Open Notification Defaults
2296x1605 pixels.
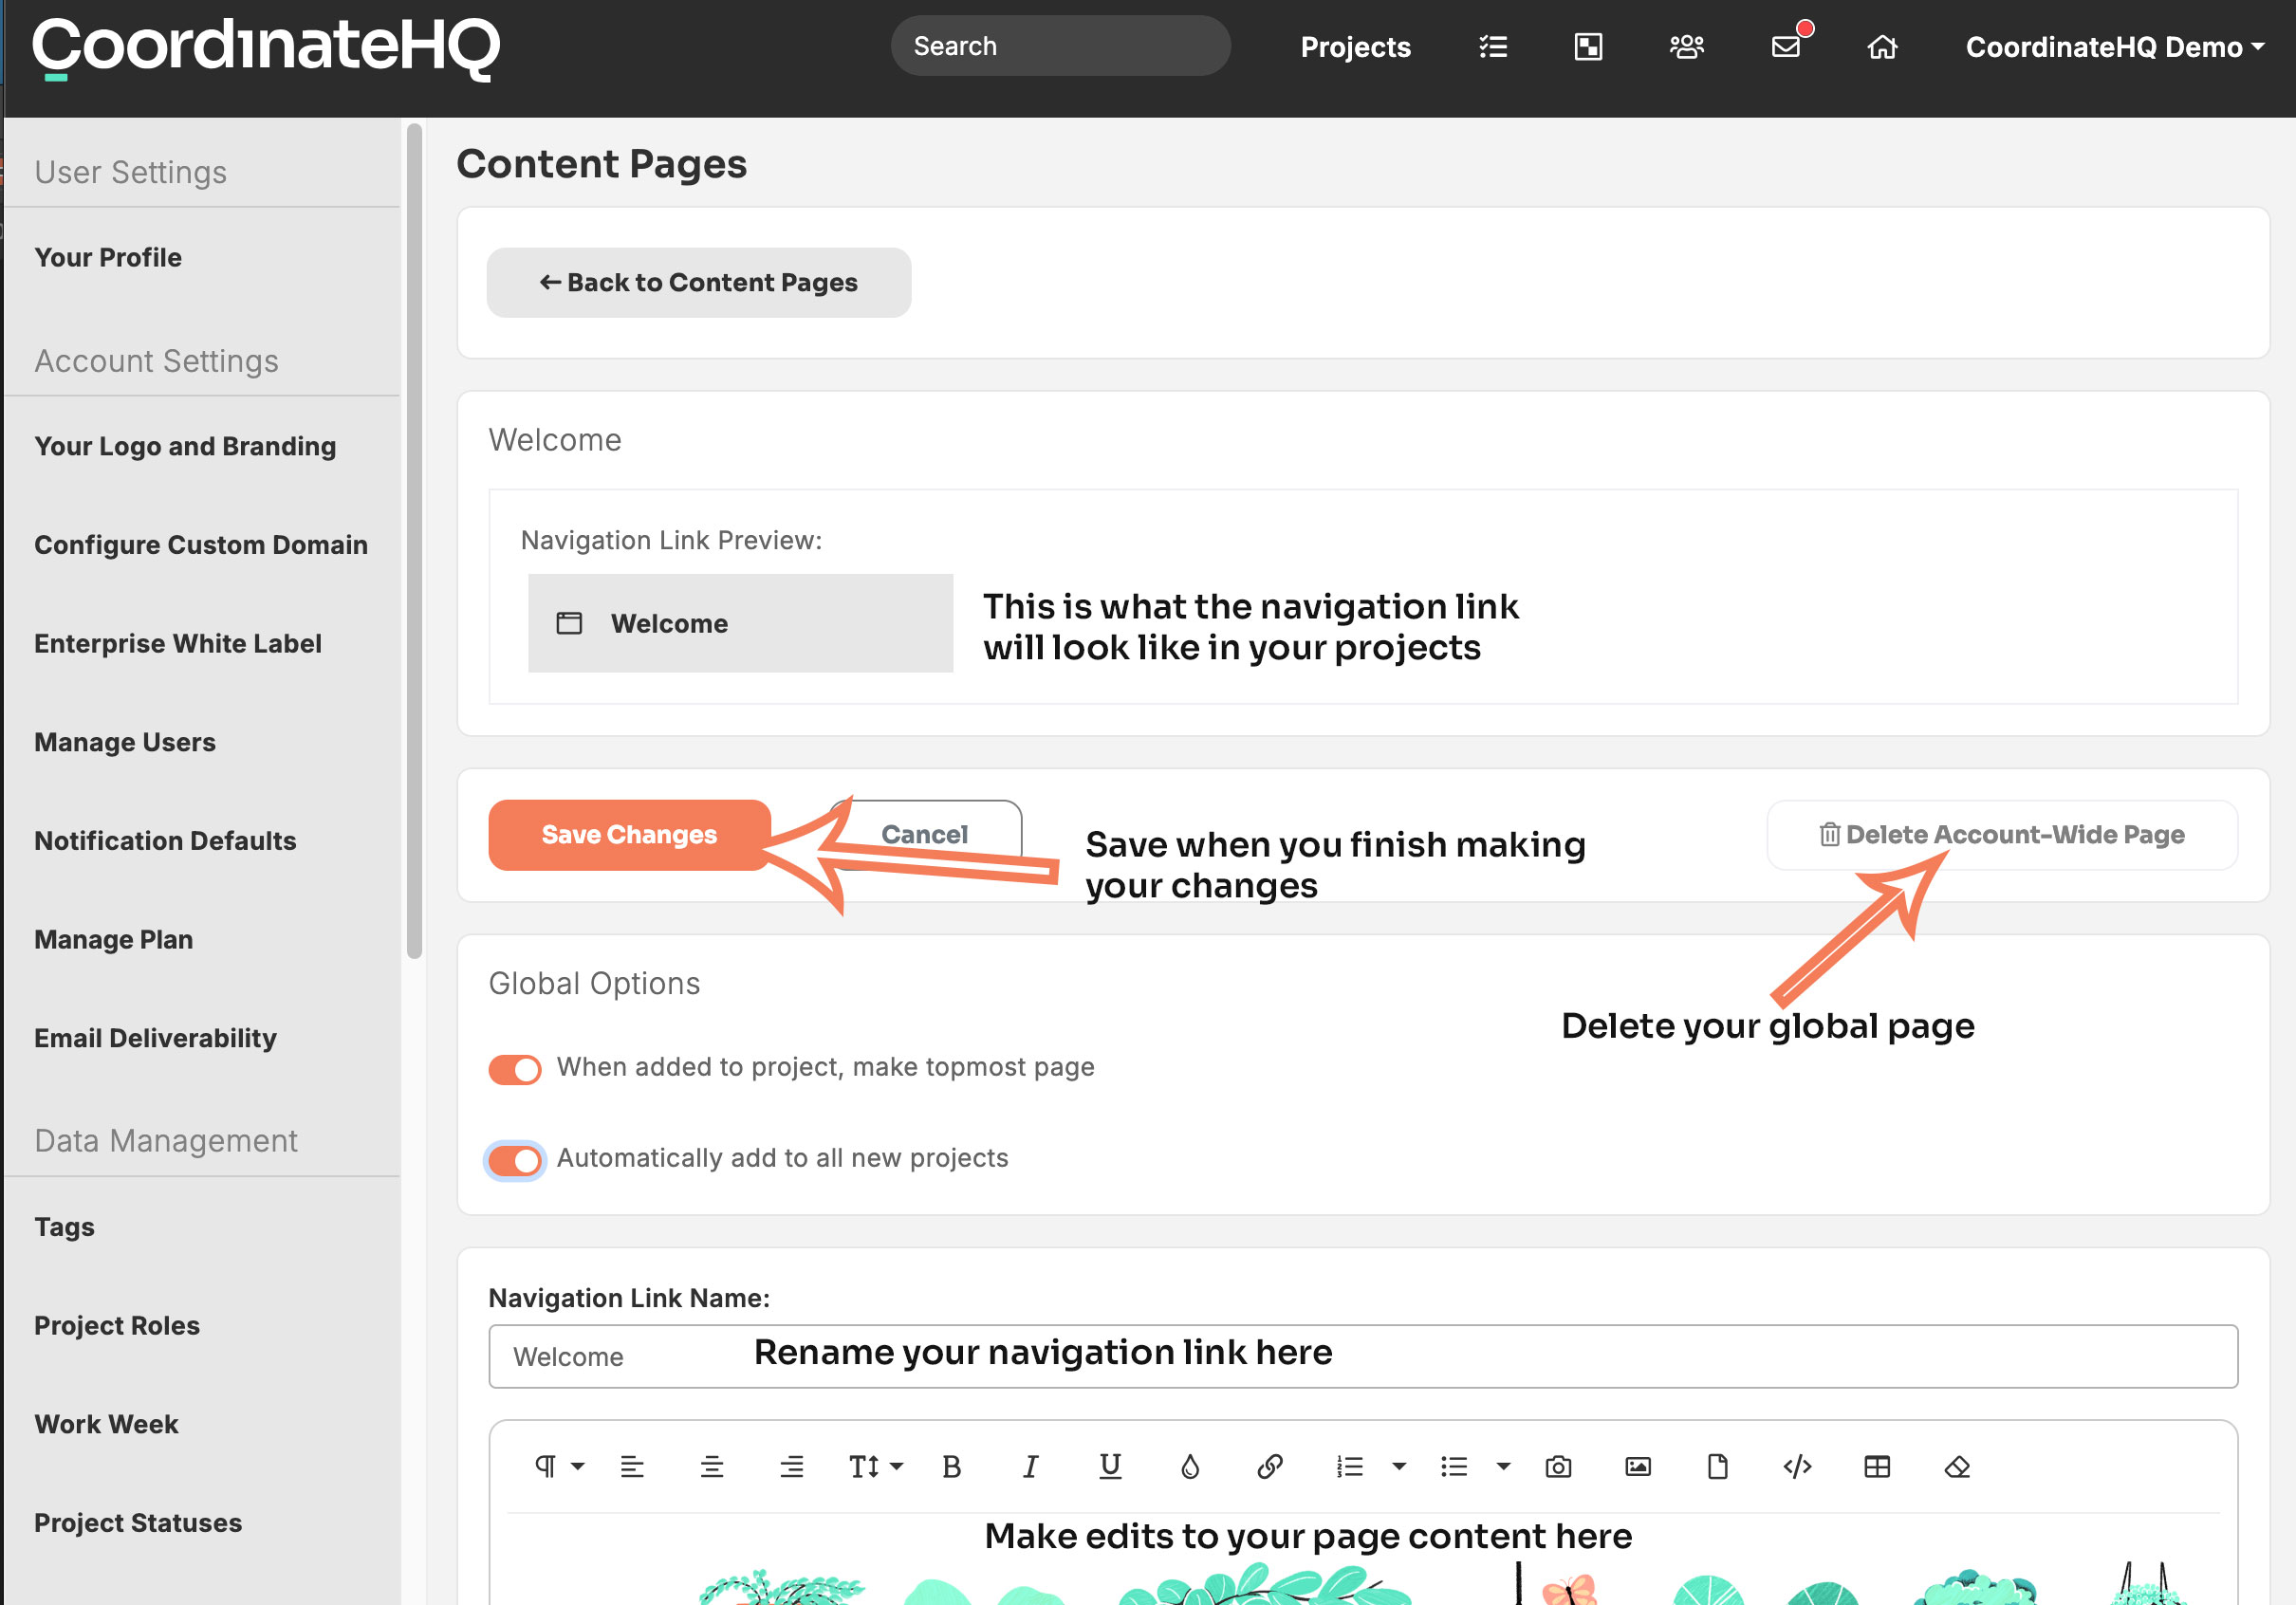[165, 841]
